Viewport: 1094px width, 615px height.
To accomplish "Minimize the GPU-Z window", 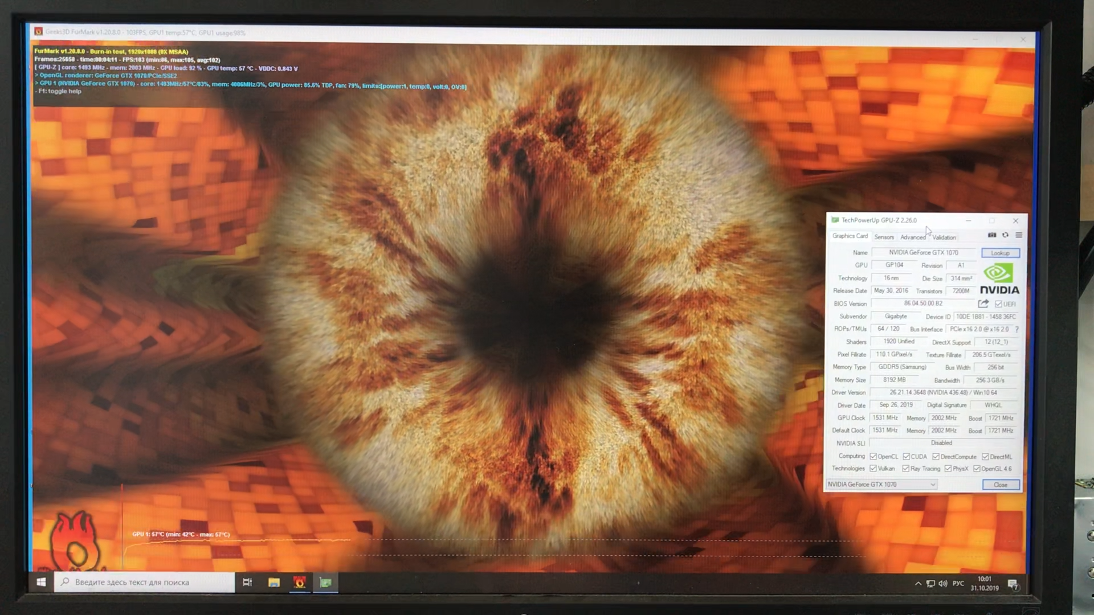I will (968, 220).
